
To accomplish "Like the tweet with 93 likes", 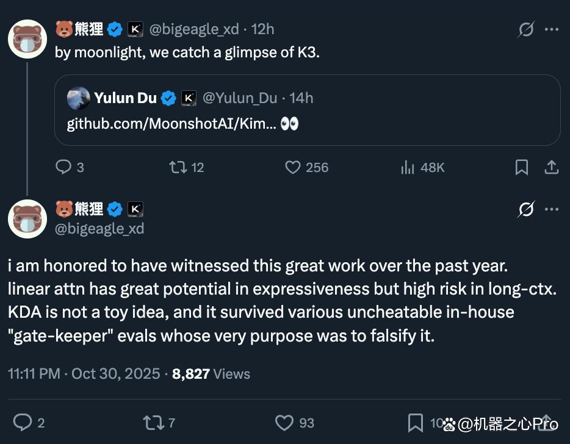I will point(284,422).
